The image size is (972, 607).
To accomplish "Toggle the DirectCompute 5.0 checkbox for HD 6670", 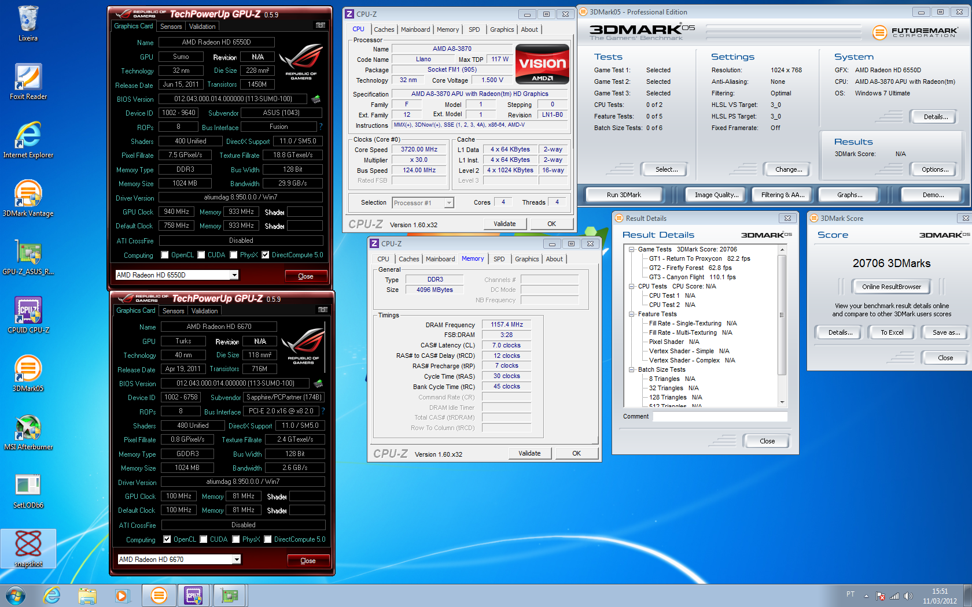I will 267,539.
